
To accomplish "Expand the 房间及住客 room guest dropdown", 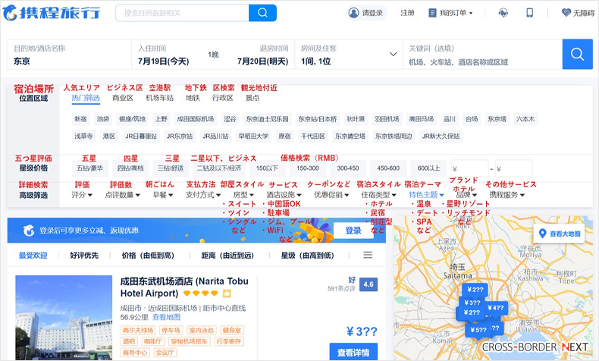I will tap(393, 55).
